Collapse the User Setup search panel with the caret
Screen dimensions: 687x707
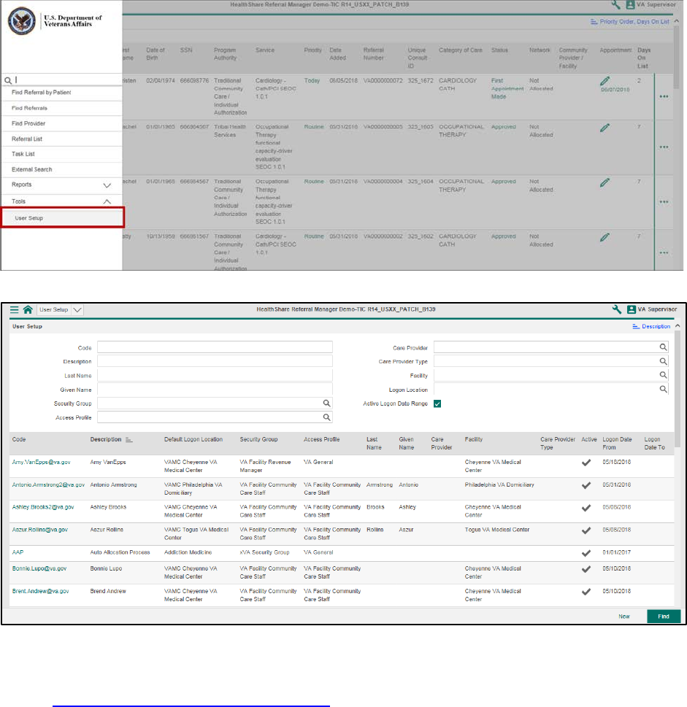(678, 326)
